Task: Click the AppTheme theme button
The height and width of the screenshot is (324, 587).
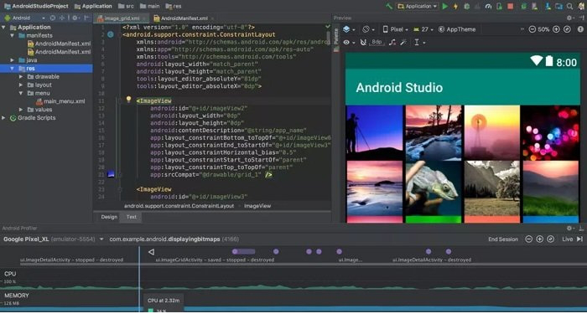Action: click(457, 29)
